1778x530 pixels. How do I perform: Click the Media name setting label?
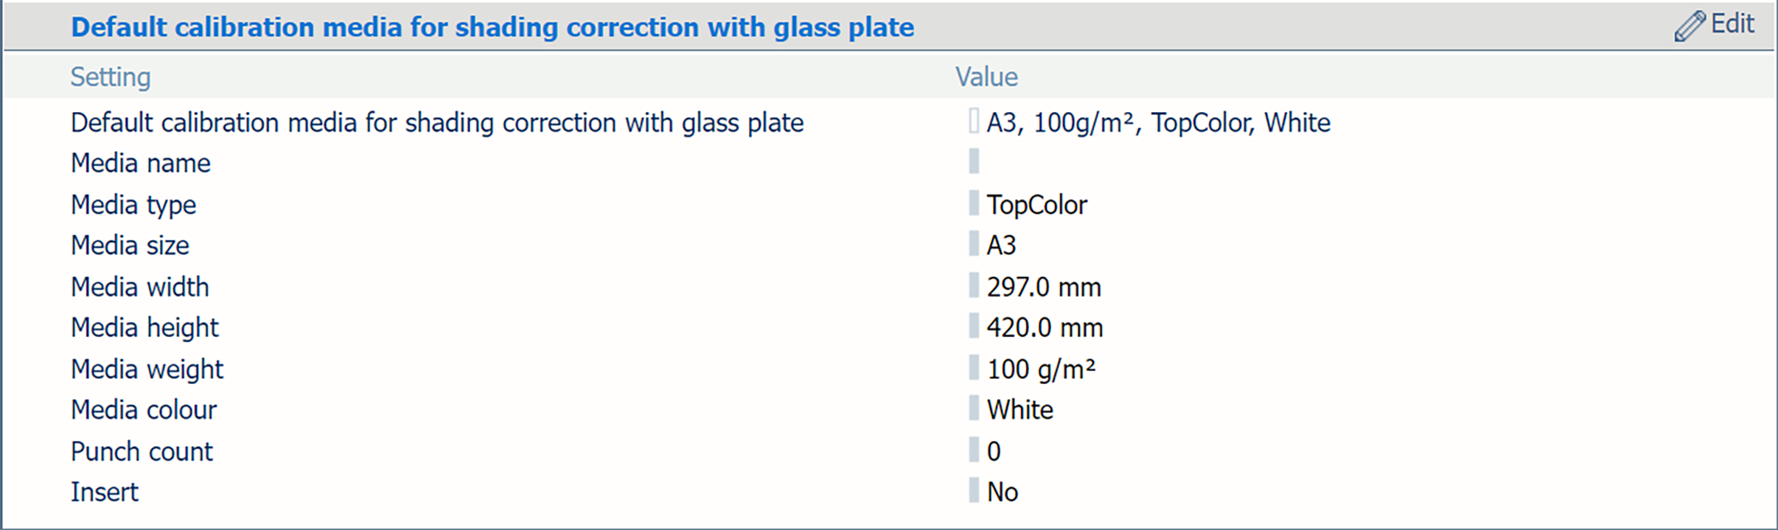140,163
